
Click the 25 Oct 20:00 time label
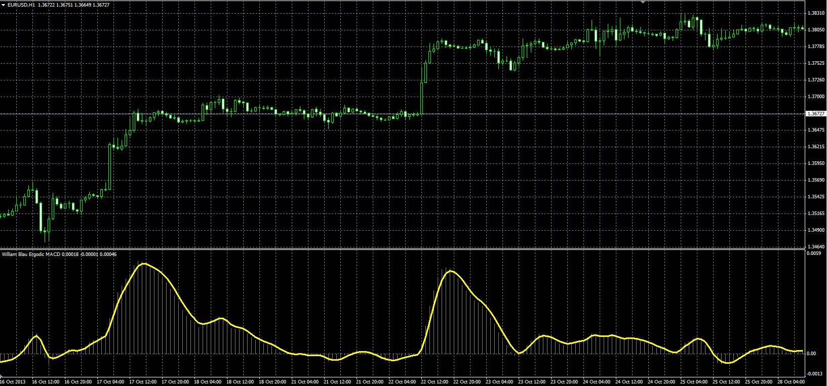coord(759,382)
